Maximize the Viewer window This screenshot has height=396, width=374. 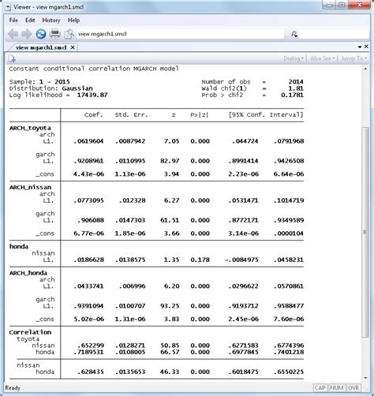click(x=342, y=6)
